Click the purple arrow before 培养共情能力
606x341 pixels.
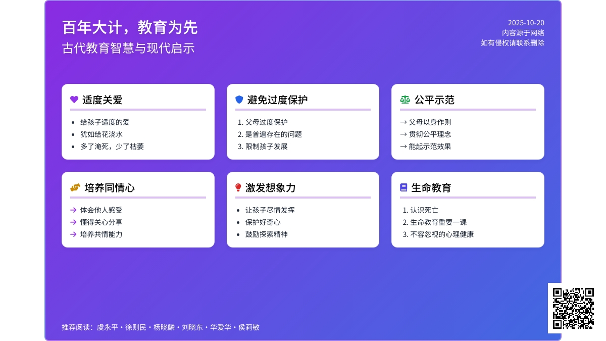[73, 234]
